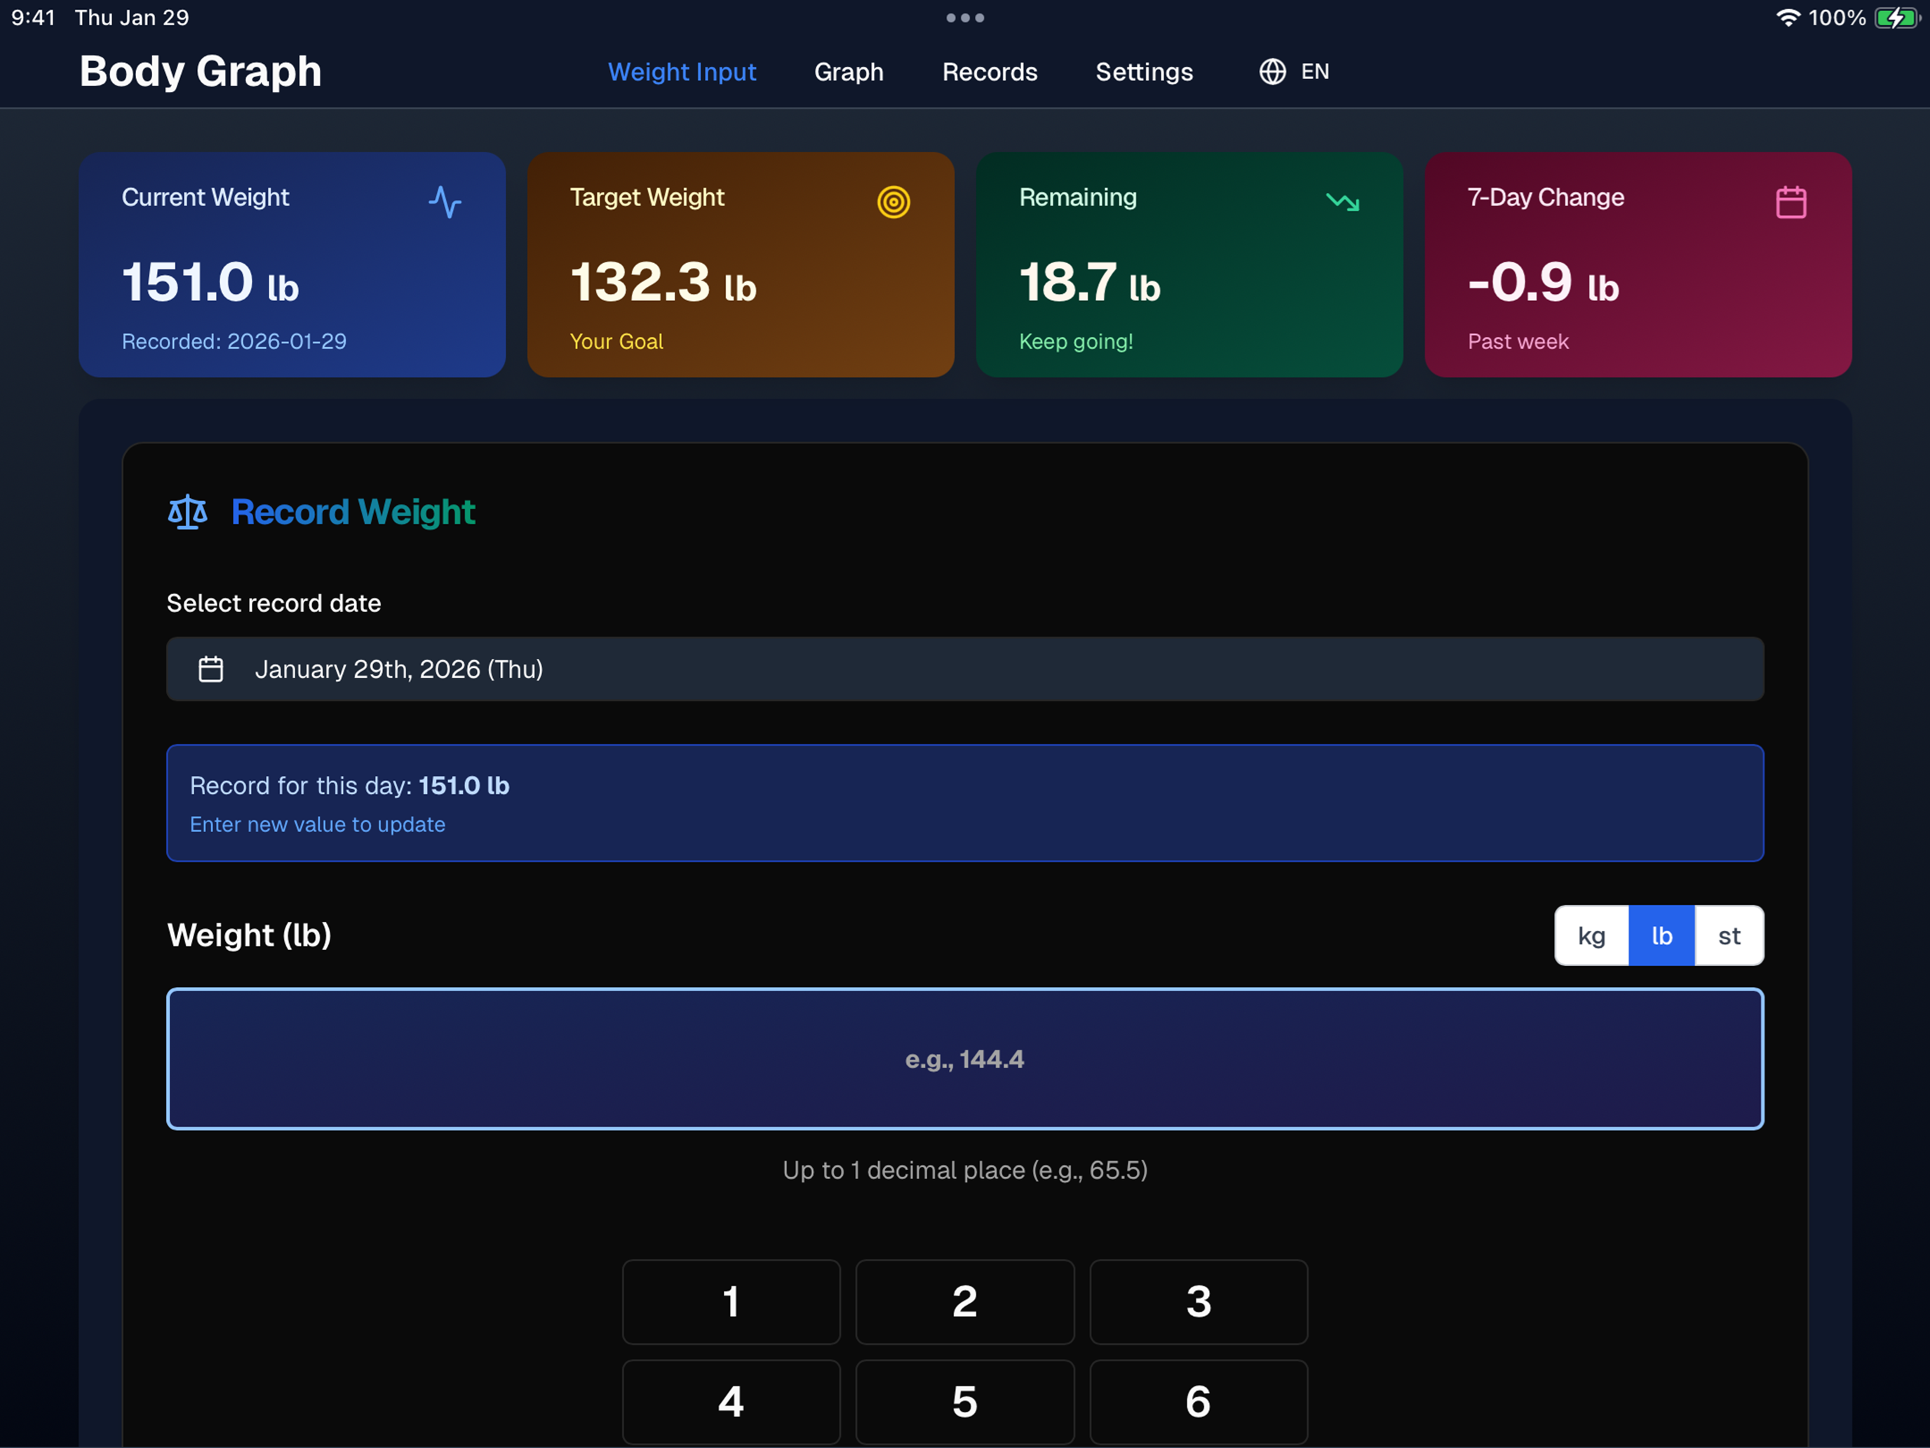Image resolution: width=1930 pixels, height=1448 pixels.
Task: Click the battery status icon
Action: pyautogui.click(x=1896, y=18)
